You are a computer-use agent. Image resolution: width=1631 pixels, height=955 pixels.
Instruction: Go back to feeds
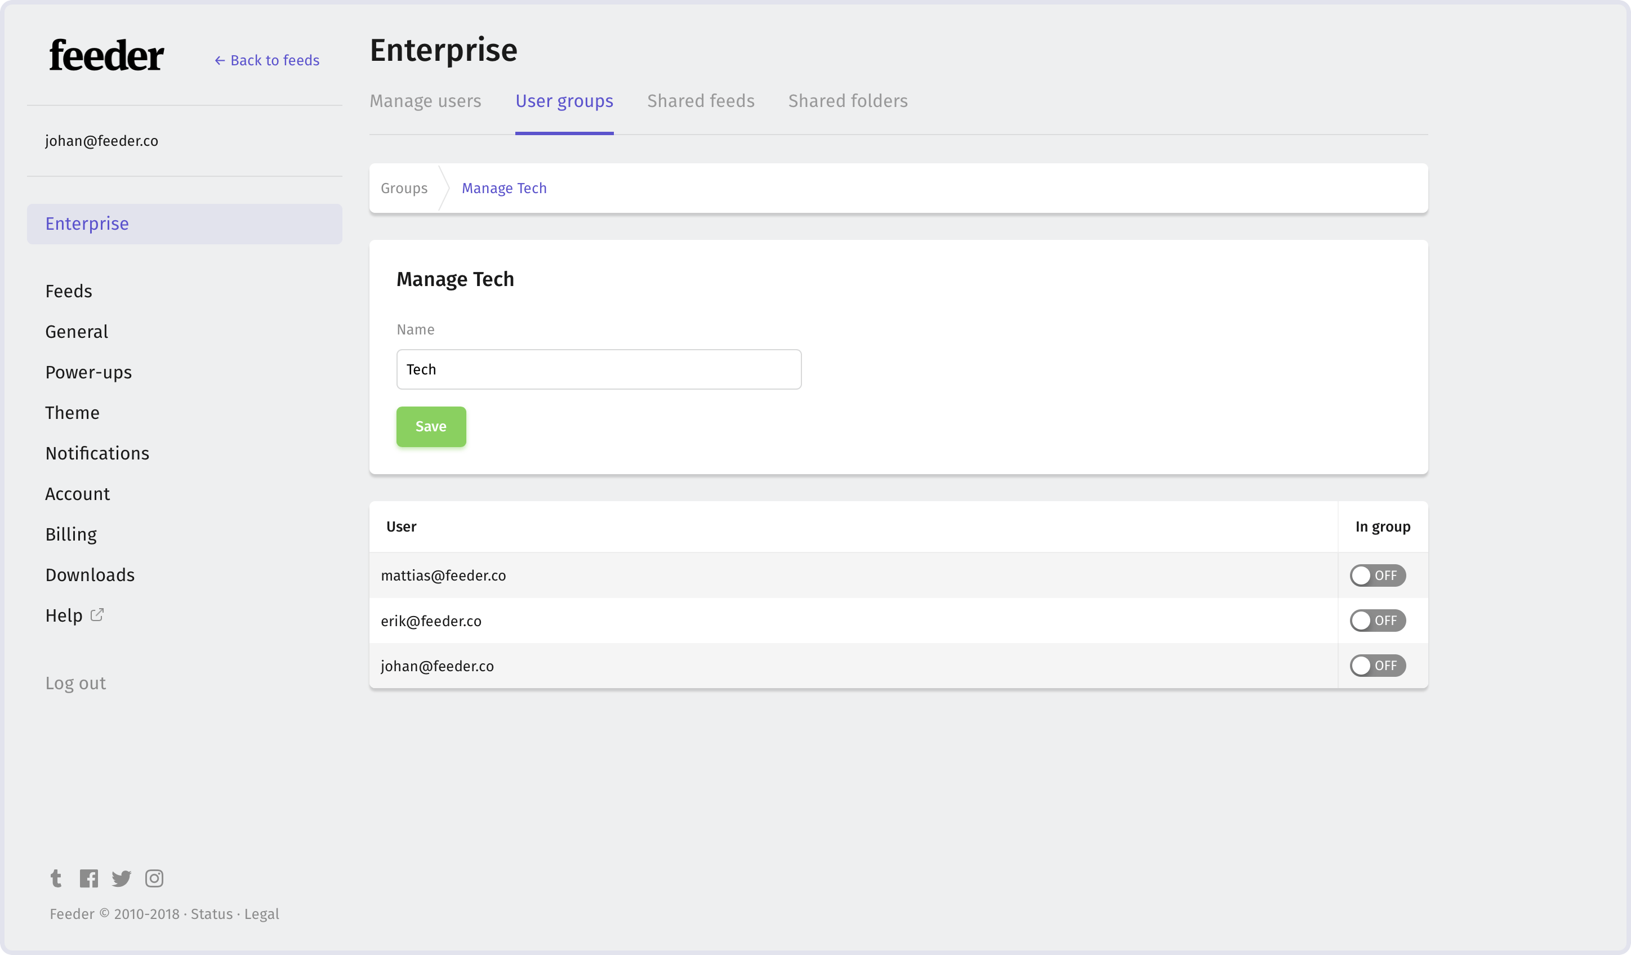coord(266,60)
